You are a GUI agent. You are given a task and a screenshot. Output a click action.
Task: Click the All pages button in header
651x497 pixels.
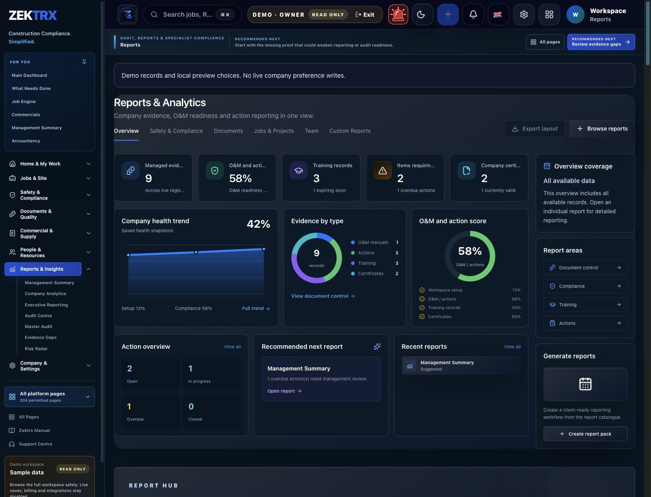pyautogui.click(x=546, y=42)
